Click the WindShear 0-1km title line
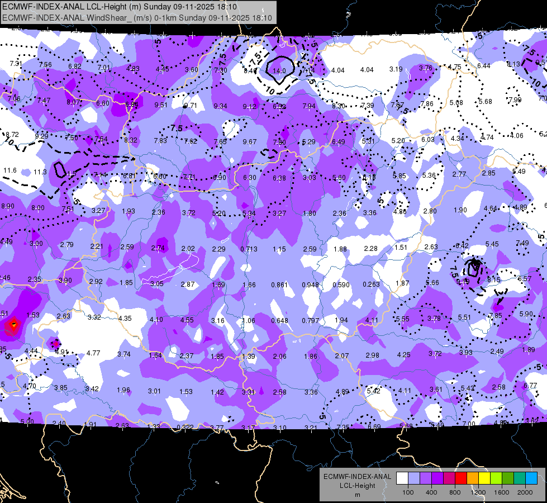This screenshot has height=503, width=547. 137,18
